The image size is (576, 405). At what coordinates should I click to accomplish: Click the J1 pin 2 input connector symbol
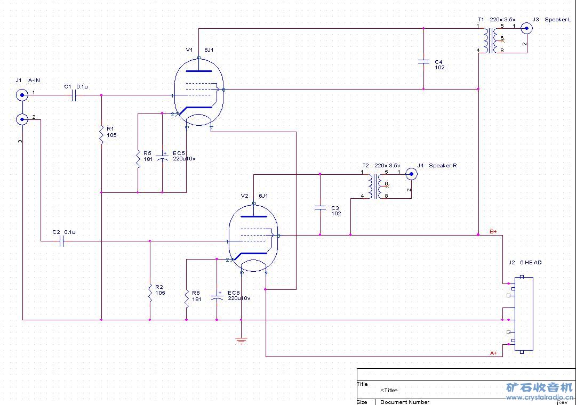(x=22, y=119)
